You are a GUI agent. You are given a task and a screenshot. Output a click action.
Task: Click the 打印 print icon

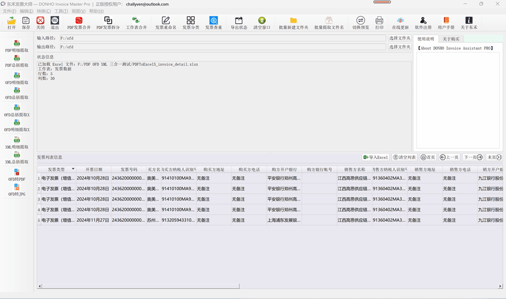[x=379, y=23]
